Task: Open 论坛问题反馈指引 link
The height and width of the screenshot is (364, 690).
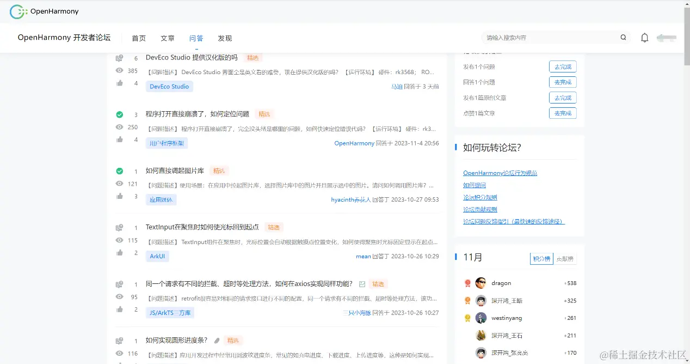Action: pos(514,221)
